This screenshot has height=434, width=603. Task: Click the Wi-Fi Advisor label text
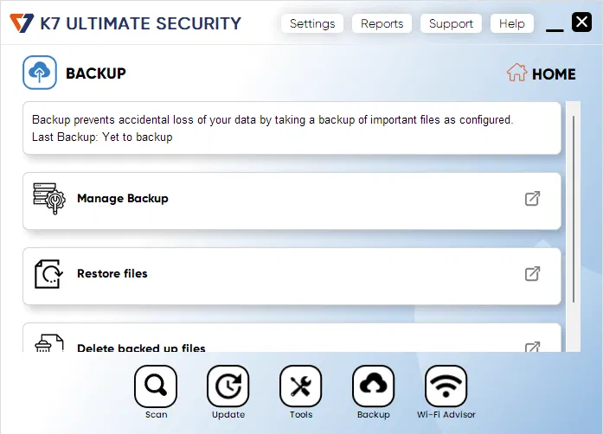coord(446,415)
